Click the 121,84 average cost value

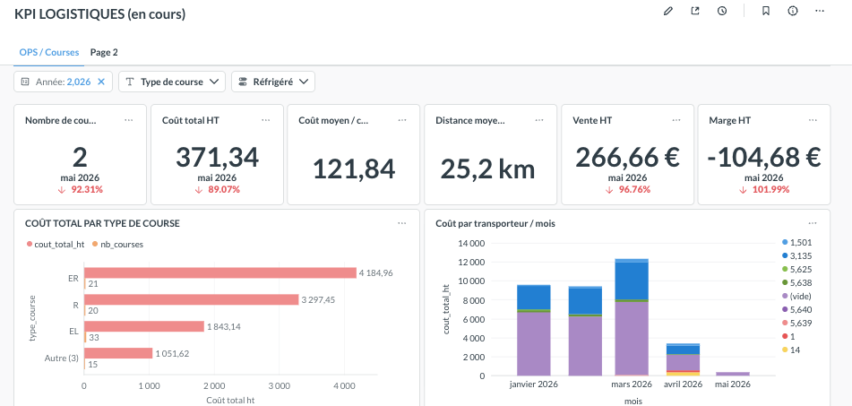354,169
